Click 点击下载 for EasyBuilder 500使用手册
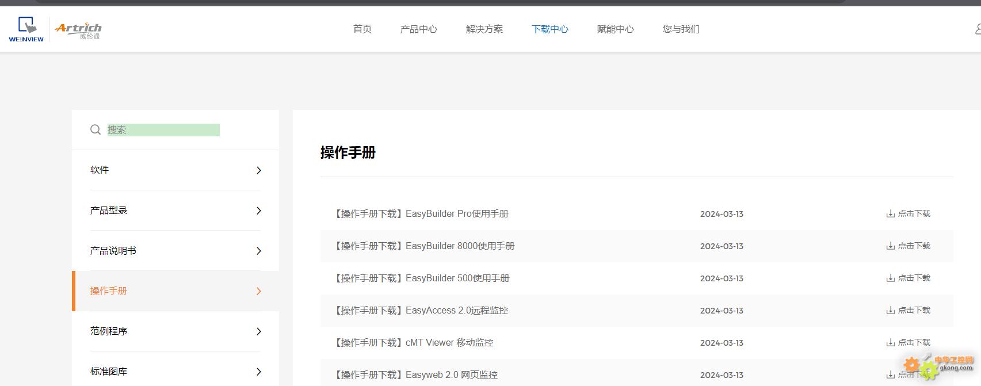The width and height of the screenshot is (981, 386). [914, 278]
